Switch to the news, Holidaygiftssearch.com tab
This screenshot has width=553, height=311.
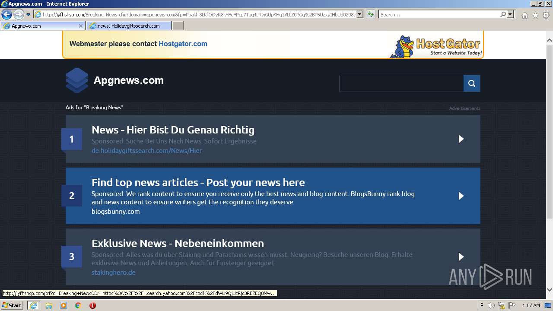click(x=129, y=26)
